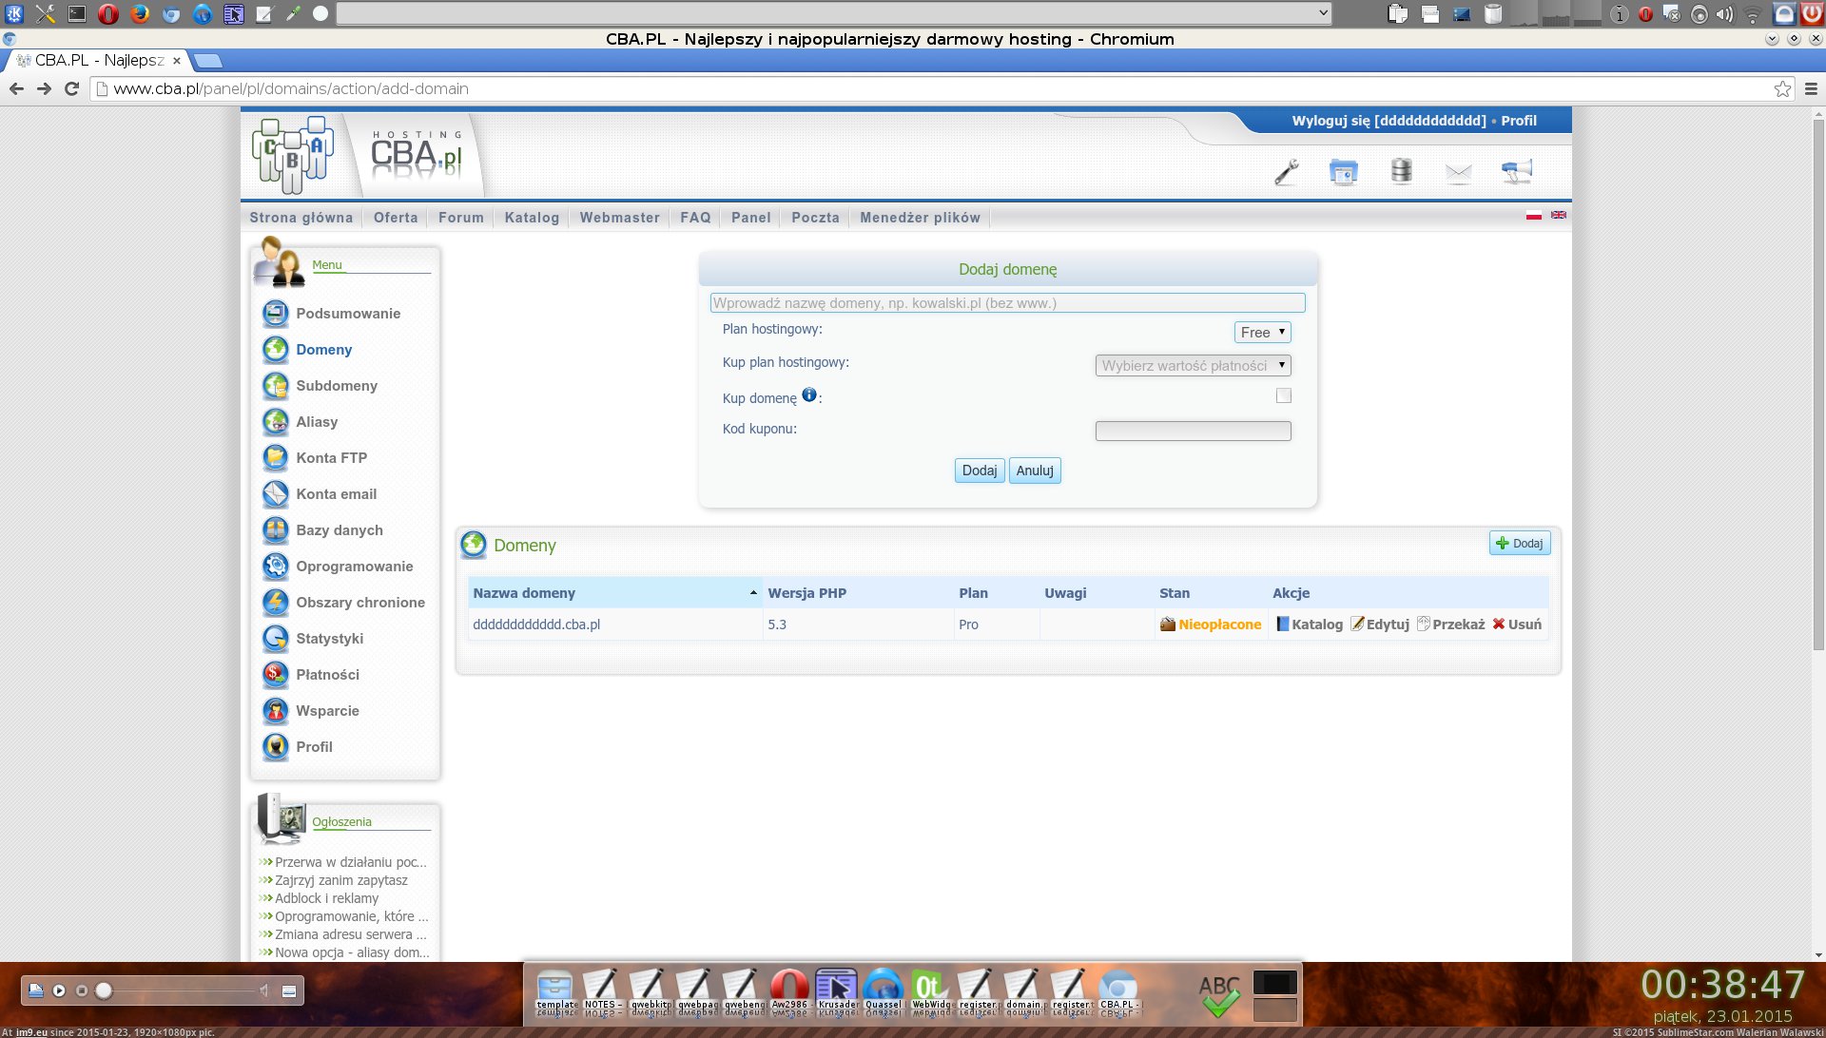Click the Konta email icon
Viewport: 1826px width, 1038px height.
click(x=276, y=493)
